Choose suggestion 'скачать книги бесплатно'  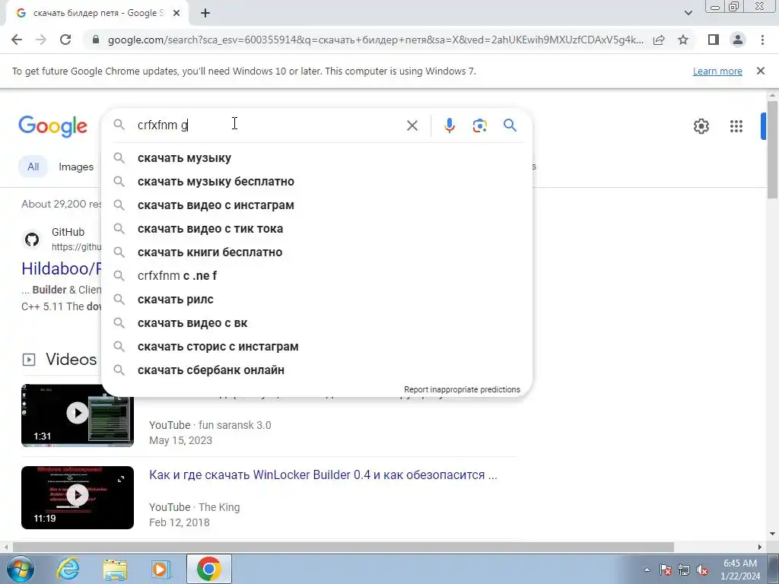(x=316, y=252)
